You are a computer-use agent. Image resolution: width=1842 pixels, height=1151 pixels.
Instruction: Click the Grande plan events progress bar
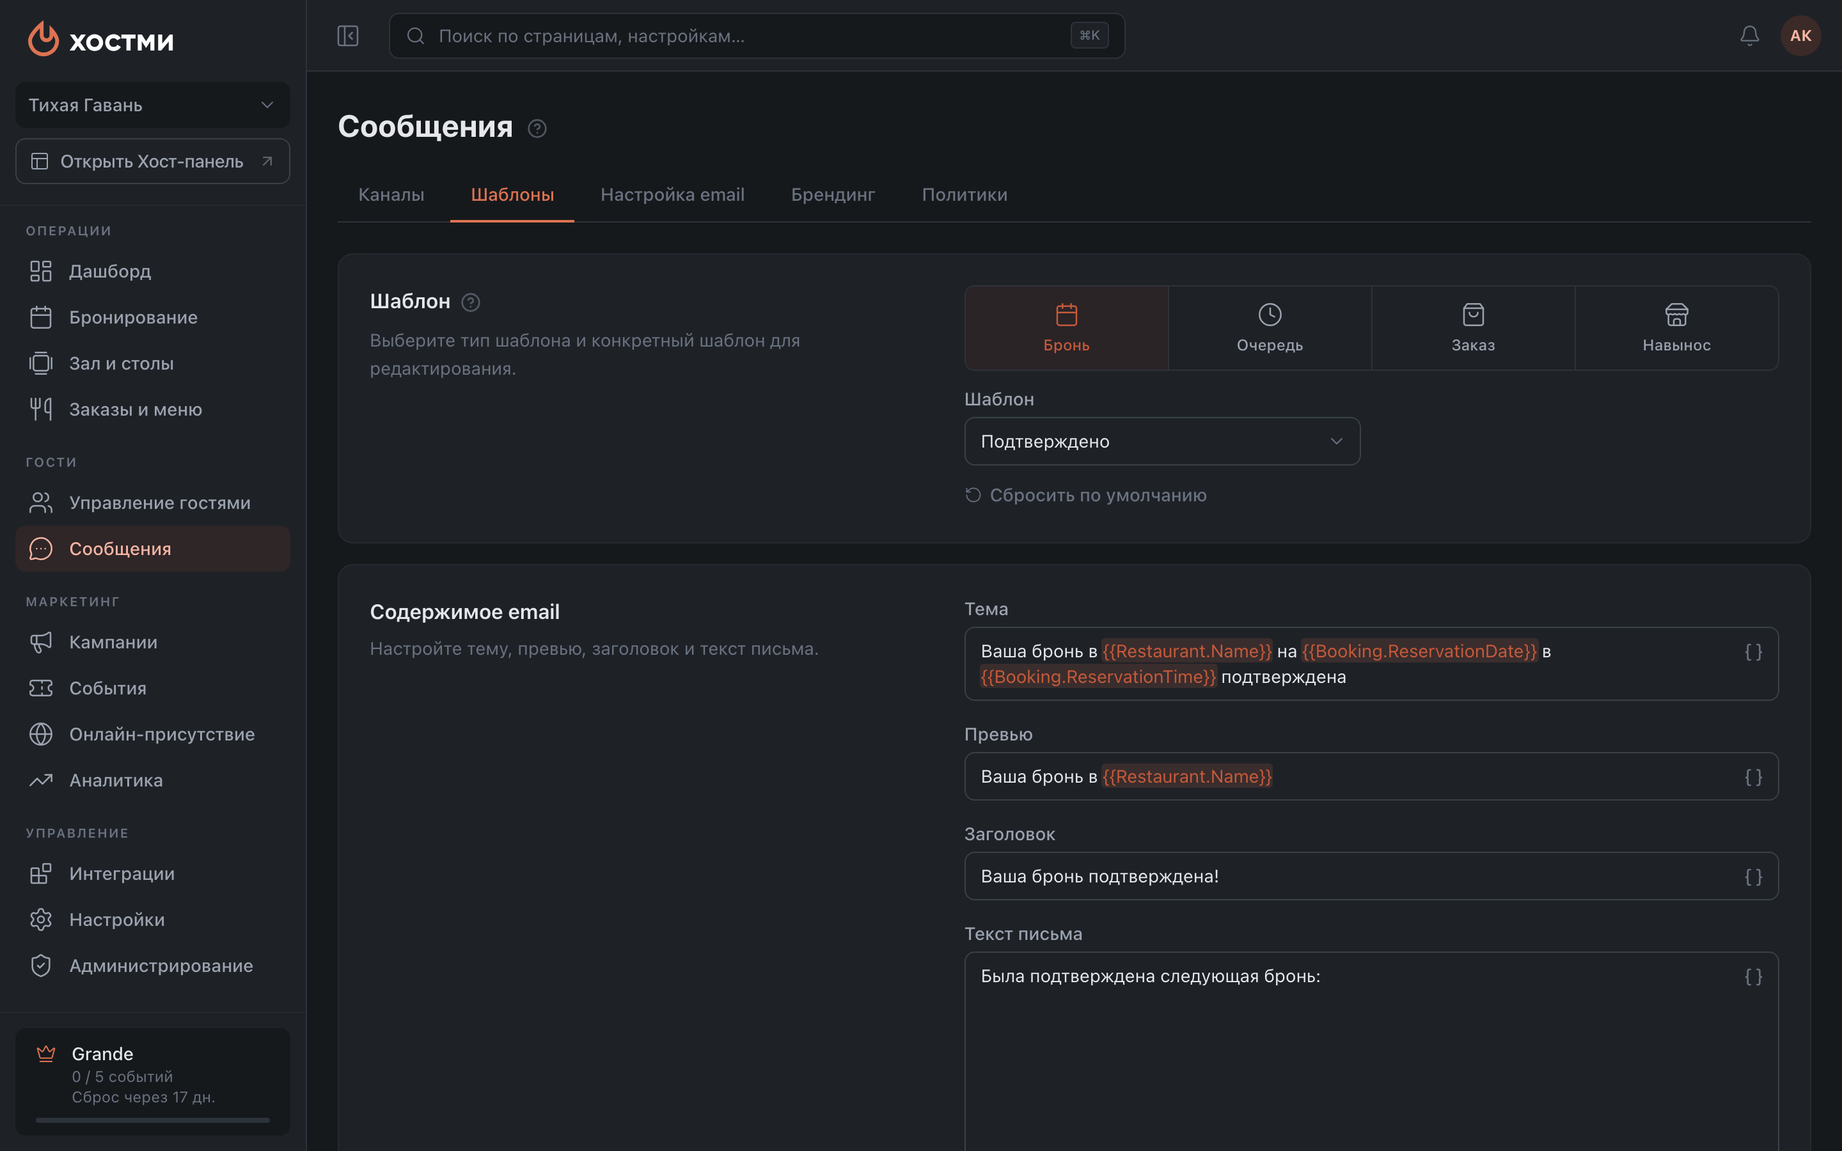point(152,1120)
